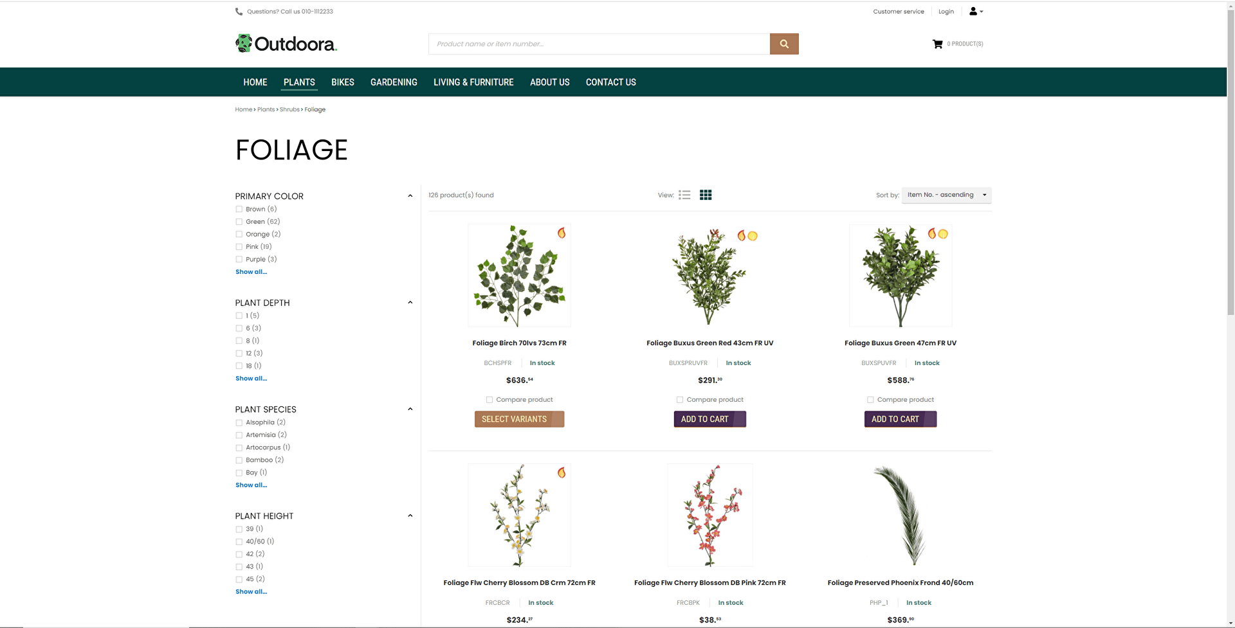1235x628 pixels.
Task: Click flame badge on Buxus Green 47cm image
Action: (x=932, y=233)
